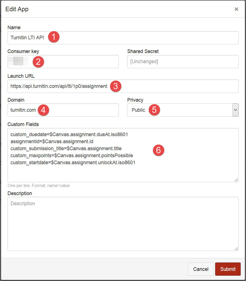Click the red marker numbered 4
The image size is (246, 281).
click(43, 110)
